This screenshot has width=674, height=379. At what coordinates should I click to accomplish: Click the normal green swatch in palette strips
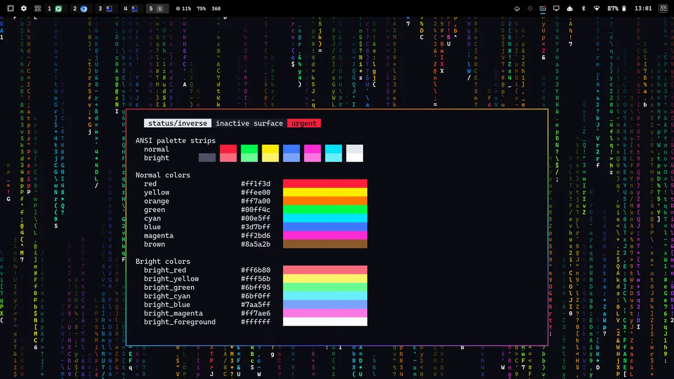click(x=249, y=149)
